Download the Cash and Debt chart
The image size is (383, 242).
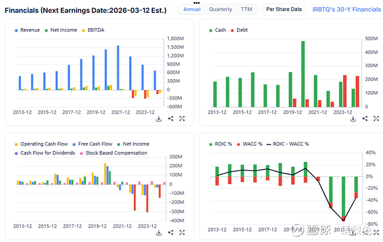(x=353, y=119)
